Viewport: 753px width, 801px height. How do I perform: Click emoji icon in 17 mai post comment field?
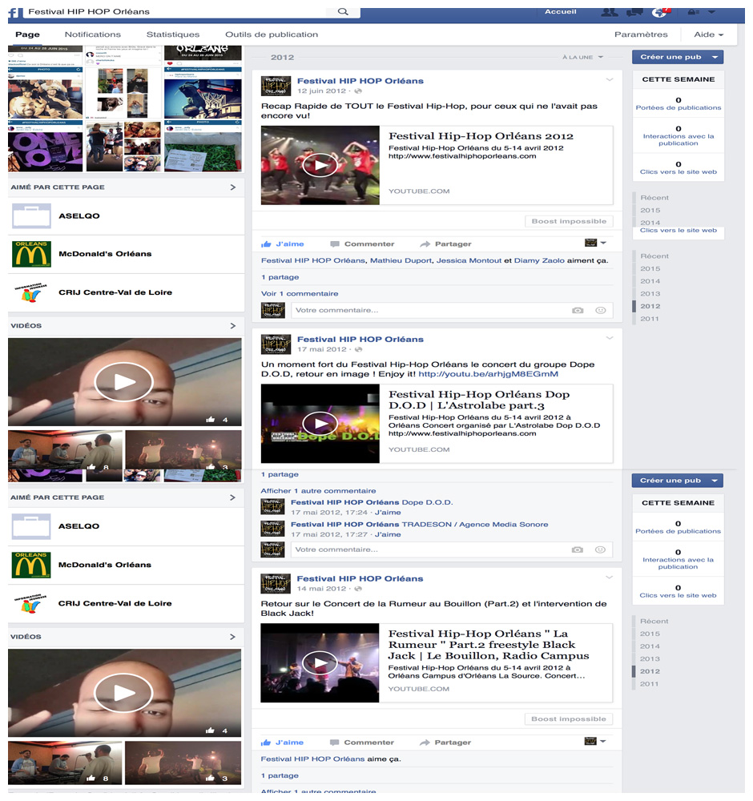point(600,550)
